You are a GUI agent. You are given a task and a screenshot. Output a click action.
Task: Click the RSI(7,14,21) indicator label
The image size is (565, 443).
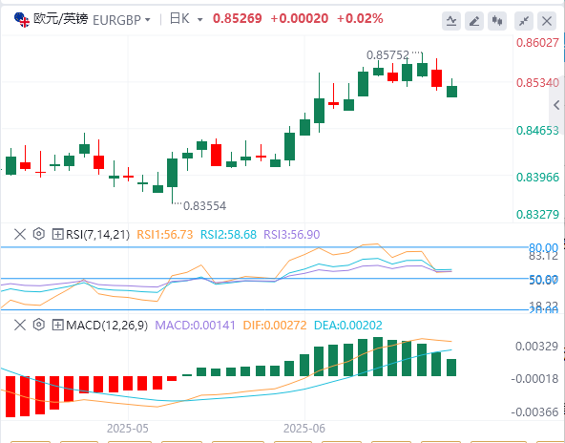click(x=97, y=235)
